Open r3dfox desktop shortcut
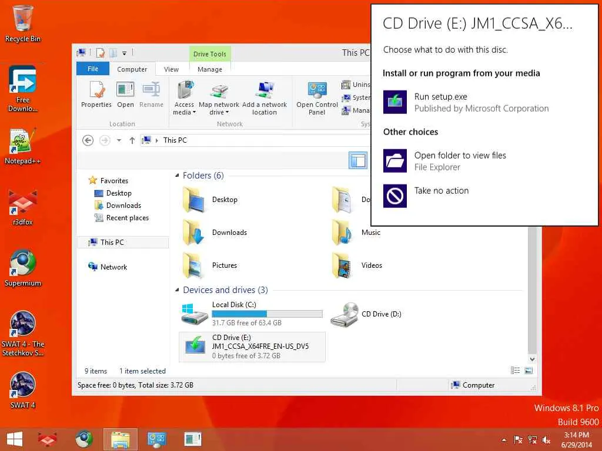 pyautogui.click(x=23, y=207)
